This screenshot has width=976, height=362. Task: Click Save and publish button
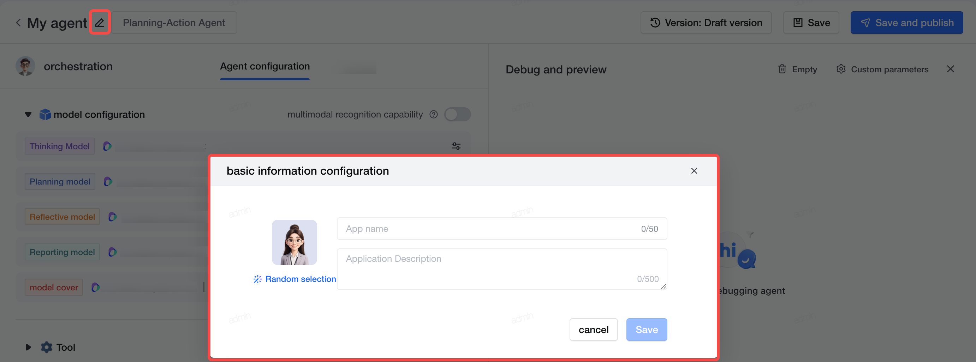[907, 23]
